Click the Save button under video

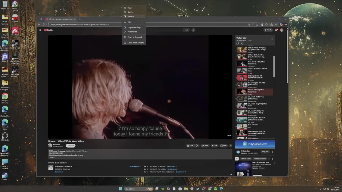(x=223, y=146)
